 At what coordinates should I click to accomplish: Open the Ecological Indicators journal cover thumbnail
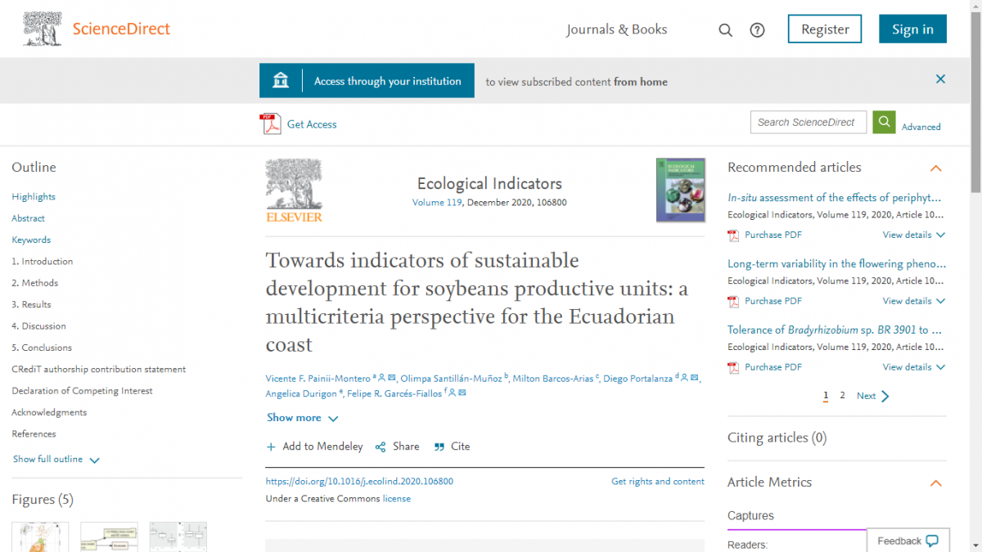coord(680,190)
